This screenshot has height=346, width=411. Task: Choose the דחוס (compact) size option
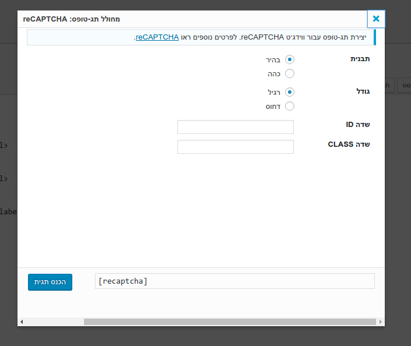pyautogui.click(x=289, y=106)
